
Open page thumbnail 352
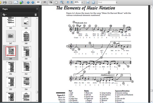pyautogui.click(x=26, y=67)
